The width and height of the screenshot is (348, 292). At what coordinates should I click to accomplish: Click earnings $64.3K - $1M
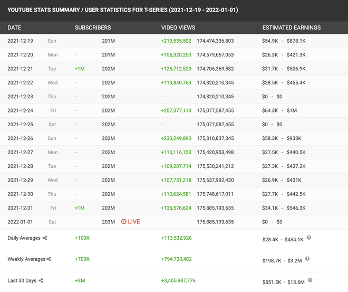tap(279, 111)
